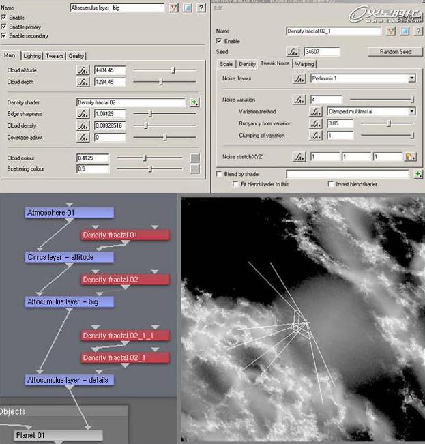Screen dimensions: 425x444
Task: Click Blend by shader text field
Action: point(348,174)
